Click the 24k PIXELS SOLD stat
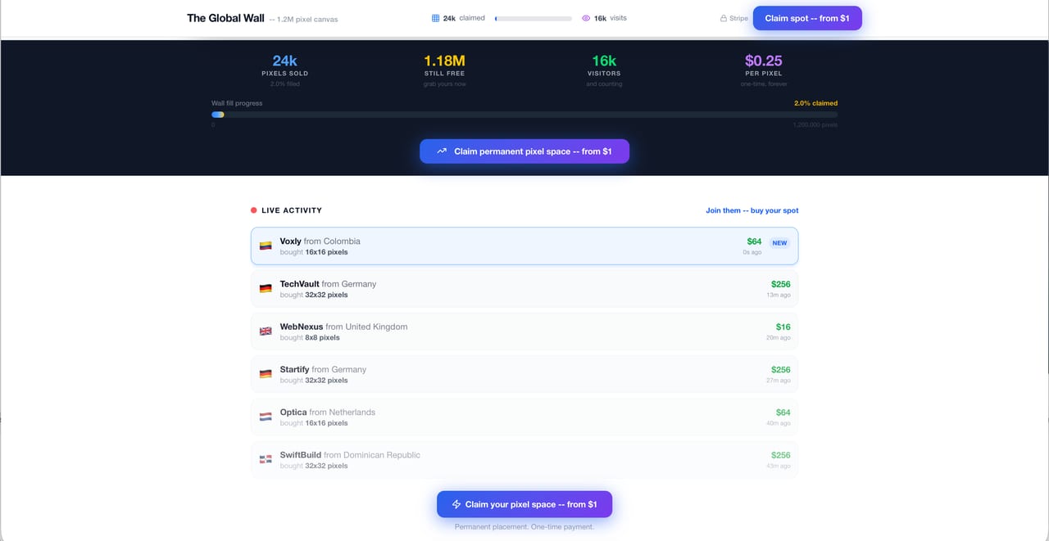The width and height of the screenshot is (1049, 541). (x=285, y=70)
